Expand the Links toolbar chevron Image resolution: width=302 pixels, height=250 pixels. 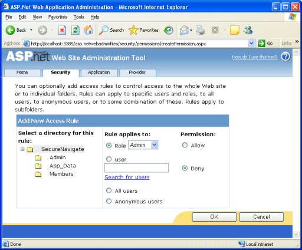[x=297, y=41]
